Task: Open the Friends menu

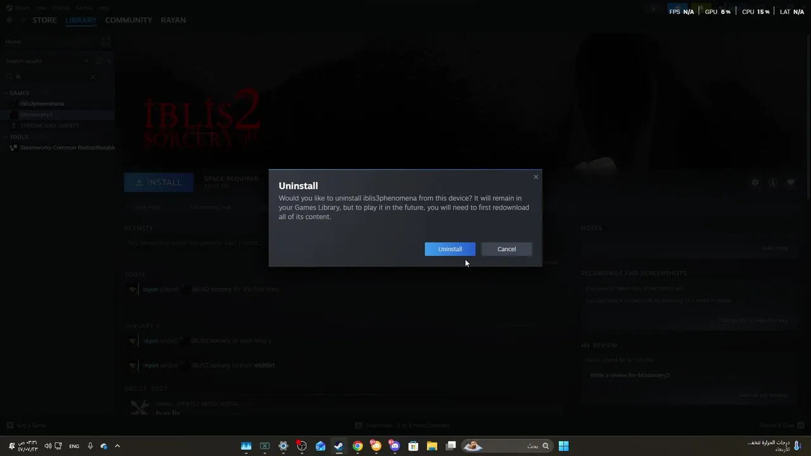Action: pyautogui.click(x=61, y=8)
